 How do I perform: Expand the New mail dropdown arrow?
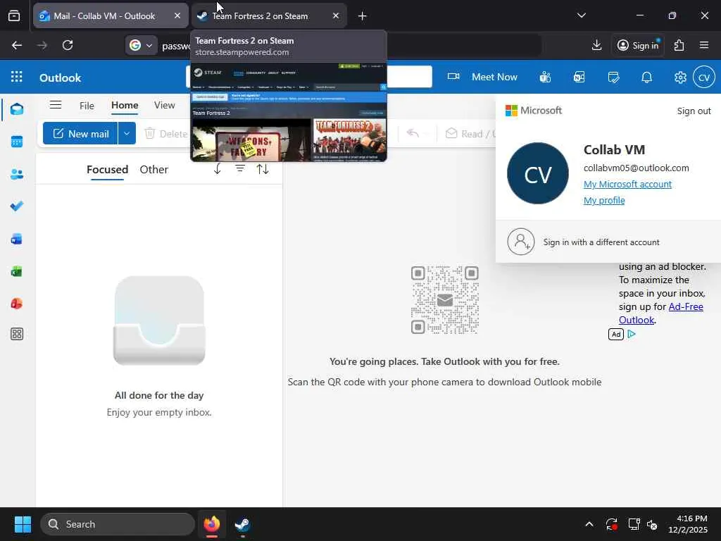(x=127, y=133)
